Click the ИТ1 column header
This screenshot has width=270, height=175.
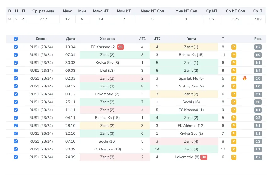[142, 39]
